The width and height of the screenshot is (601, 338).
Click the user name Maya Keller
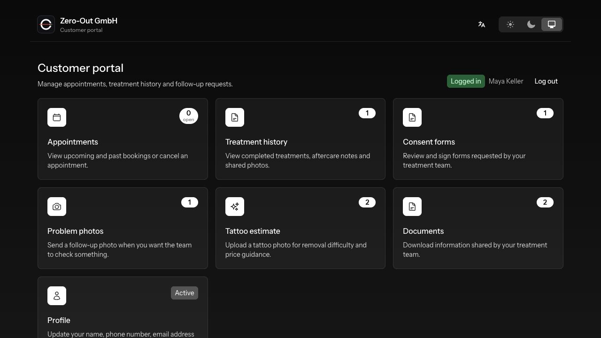pyautogui.click(x=506, y=81)
